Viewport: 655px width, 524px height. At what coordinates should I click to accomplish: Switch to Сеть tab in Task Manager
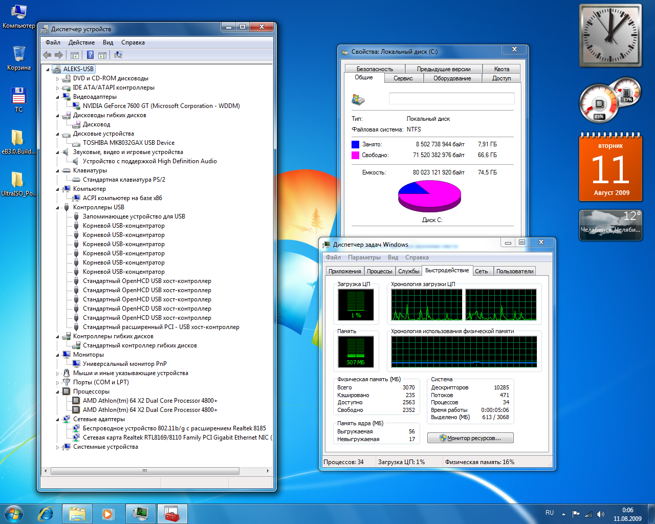[482, 271]
